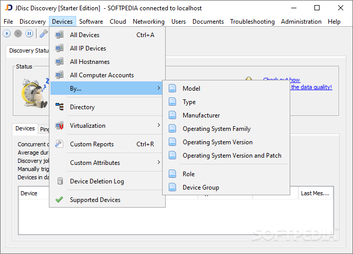
Task: Open the Cloud menu
Action: click(x=118, y=22)
